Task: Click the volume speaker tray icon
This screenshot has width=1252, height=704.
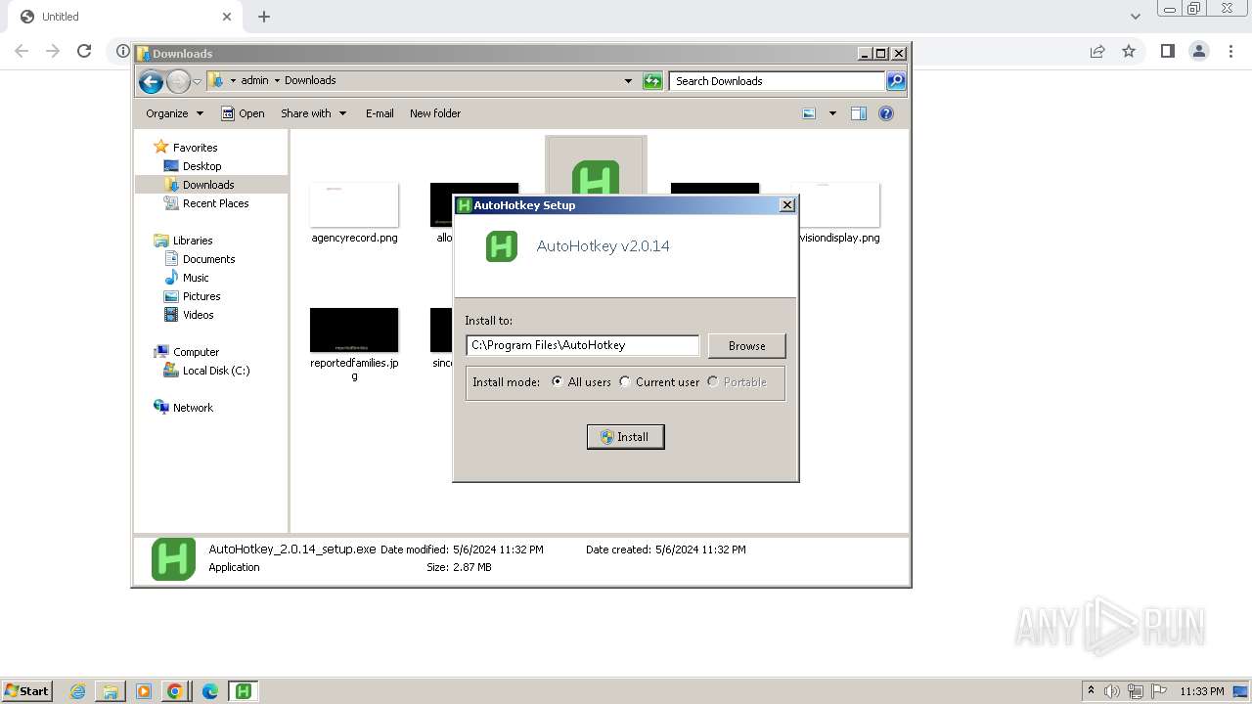Action: [x=1112, y=691]
